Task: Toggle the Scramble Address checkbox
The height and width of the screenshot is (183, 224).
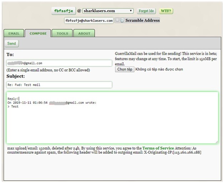Action: click(x=117, y=20)
